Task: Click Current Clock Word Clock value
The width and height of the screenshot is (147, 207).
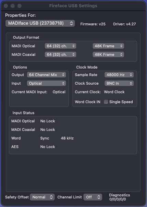Action: (114, 92)
